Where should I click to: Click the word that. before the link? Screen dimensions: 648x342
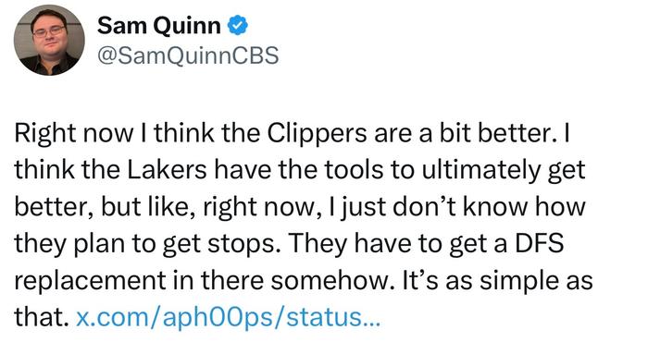(x=42, y=317)
